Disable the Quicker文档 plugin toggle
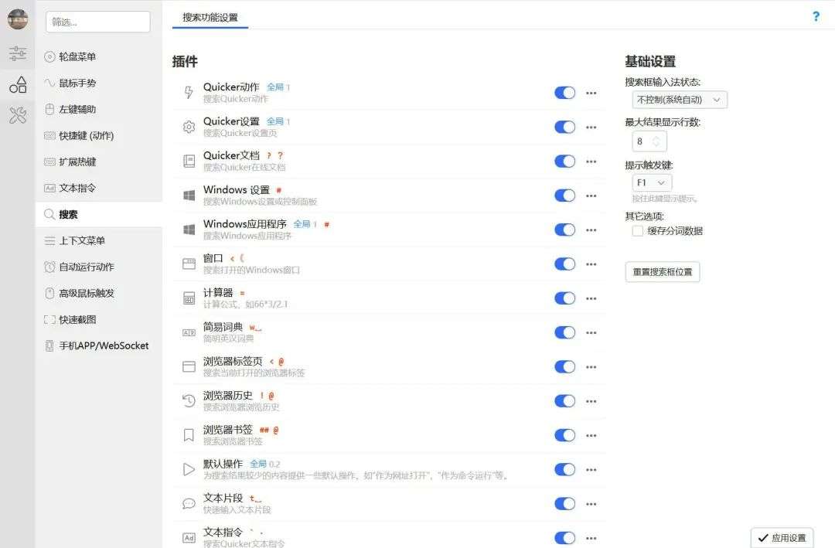Screen dimensions: 835x548 pyautogui.click(x=564, y=162)
